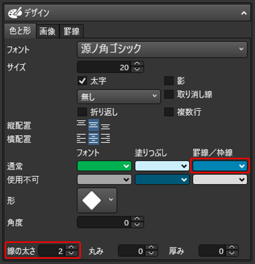Screen dimensions: 255x264
Task: Decrease 厚み with the down arrow
Action: tap(232, 253)
